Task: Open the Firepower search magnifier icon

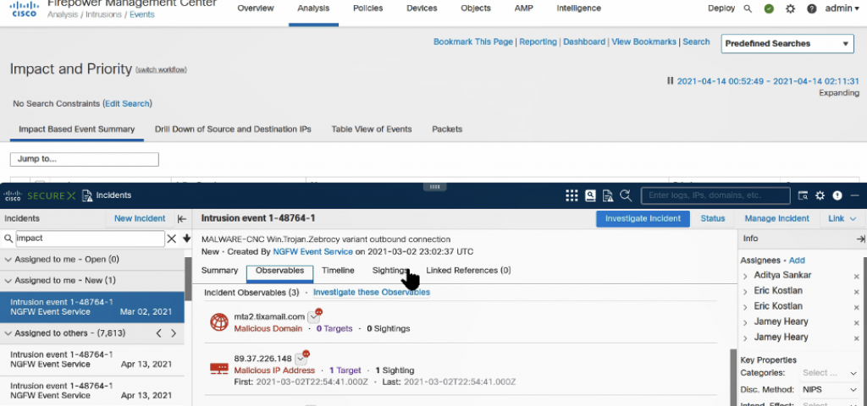Action: tap(748, 8)
